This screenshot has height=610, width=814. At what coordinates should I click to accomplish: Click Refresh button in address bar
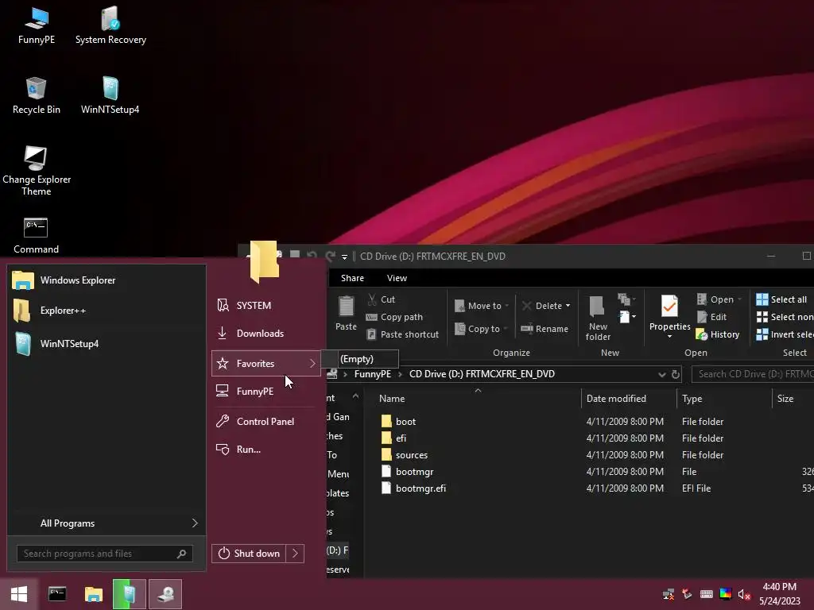(x=676, y=375)
